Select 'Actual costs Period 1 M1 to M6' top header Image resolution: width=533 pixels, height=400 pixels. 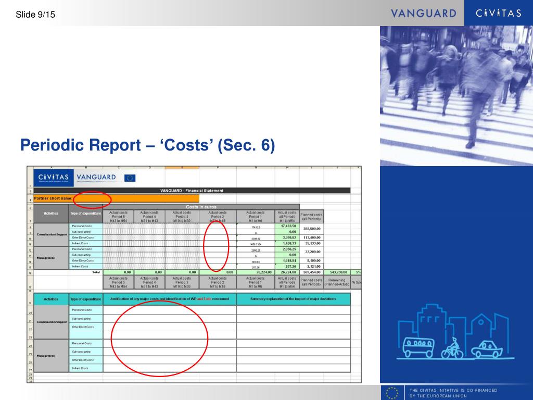(255, 216)
